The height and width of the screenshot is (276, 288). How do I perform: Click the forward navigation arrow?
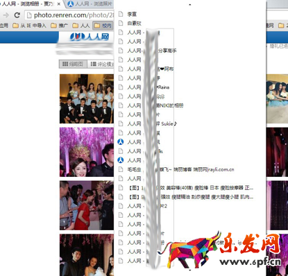[6, 15]
